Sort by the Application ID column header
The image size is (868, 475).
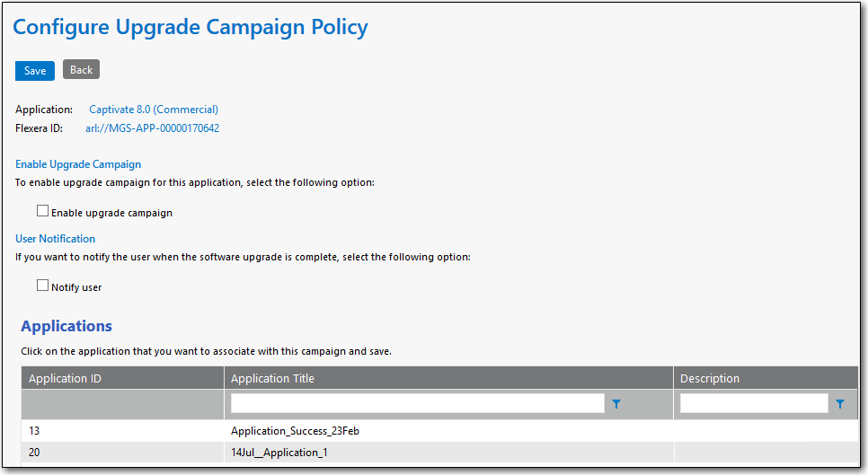click(x=65, y=378)
